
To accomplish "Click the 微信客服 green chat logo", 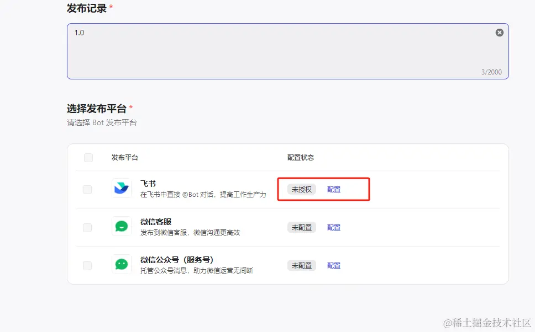I will (x=122, y=226).
